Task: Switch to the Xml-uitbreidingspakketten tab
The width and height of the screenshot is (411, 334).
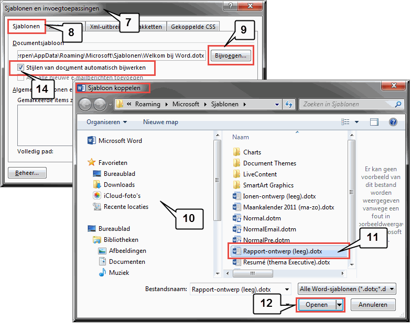Action: point(126,27)
